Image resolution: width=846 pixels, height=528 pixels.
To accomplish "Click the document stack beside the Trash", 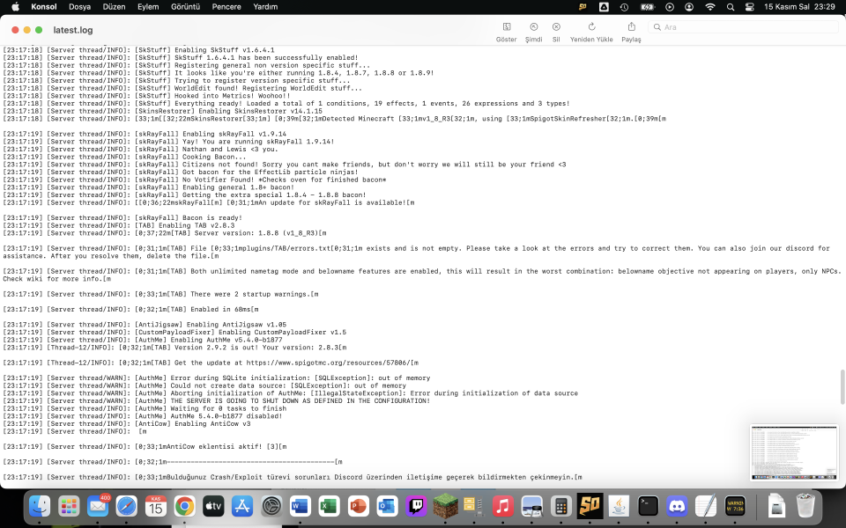I will tap(776, 506).
